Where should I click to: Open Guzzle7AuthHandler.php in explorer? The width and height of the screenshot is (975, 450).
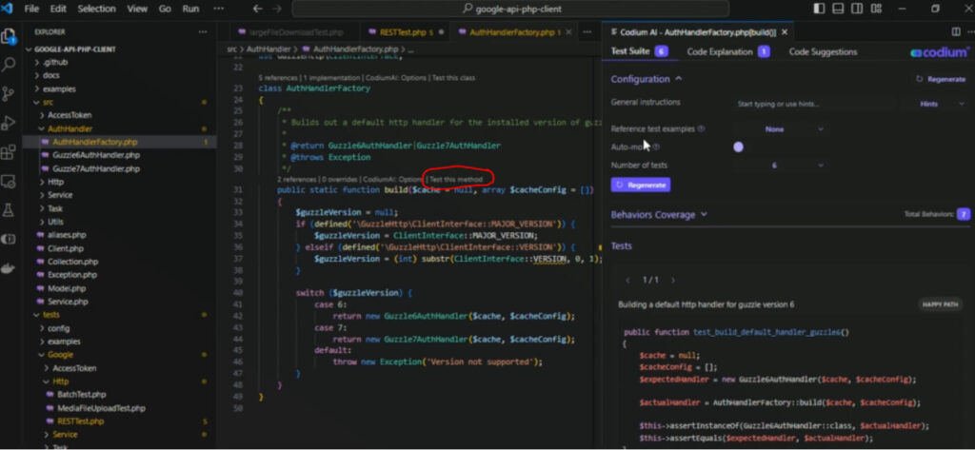pyautogui.click(x=96, y=168)
